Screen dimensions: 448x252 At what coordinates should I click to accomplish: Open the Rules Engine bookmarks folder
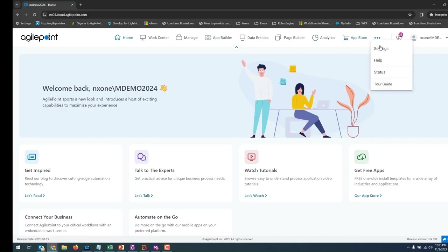click(283, 23)
